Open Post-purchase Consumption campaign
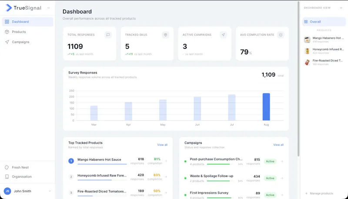Viewport: 348px width, 199px height. click(234, 162)
